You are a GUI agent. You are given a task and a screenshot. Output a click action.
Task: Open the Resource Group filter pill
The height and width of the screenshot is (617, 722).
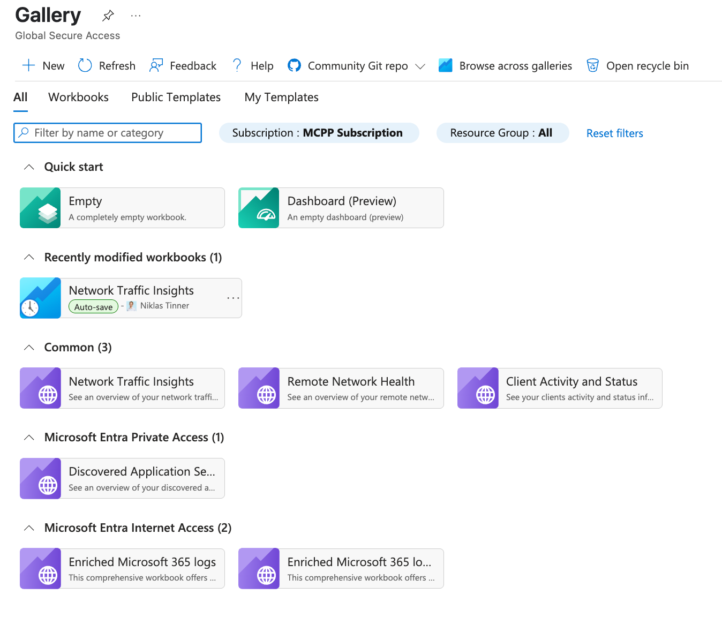click(503, 133)
